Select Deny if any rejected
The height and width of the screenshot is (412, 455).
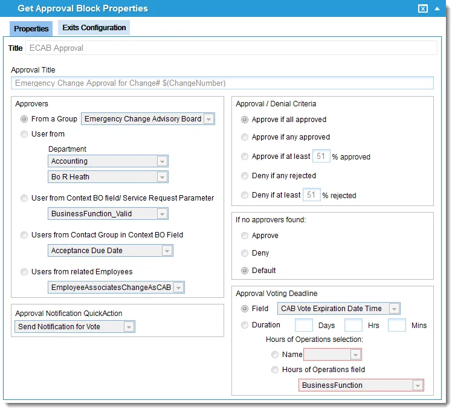pyautogui.click(x=245, y=176)
